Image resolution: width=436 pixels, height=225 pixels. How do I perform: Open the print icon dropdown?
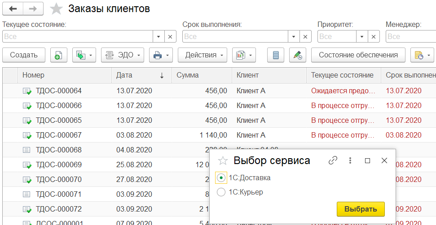coord(161,55)
